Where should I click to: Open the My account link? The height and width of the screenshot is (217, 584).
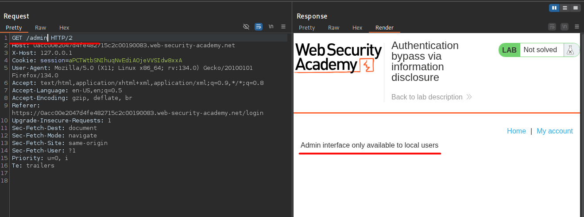(554, 131)
